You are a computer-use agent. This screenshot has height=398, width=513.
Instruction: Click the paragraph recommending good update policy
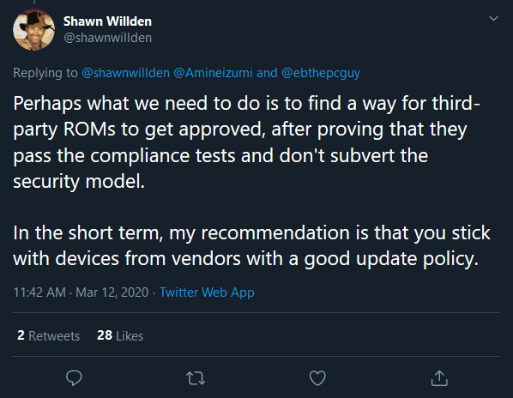click(251, 246)
